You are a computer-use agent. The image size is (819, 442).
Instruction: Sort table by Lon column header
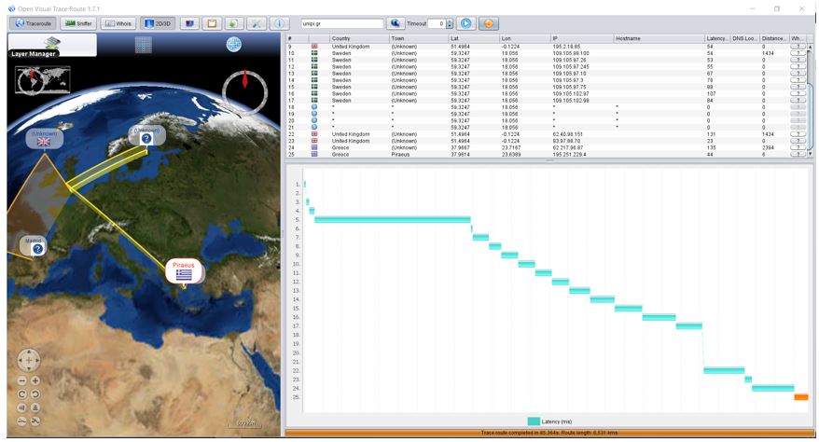[x=524, y=38]
